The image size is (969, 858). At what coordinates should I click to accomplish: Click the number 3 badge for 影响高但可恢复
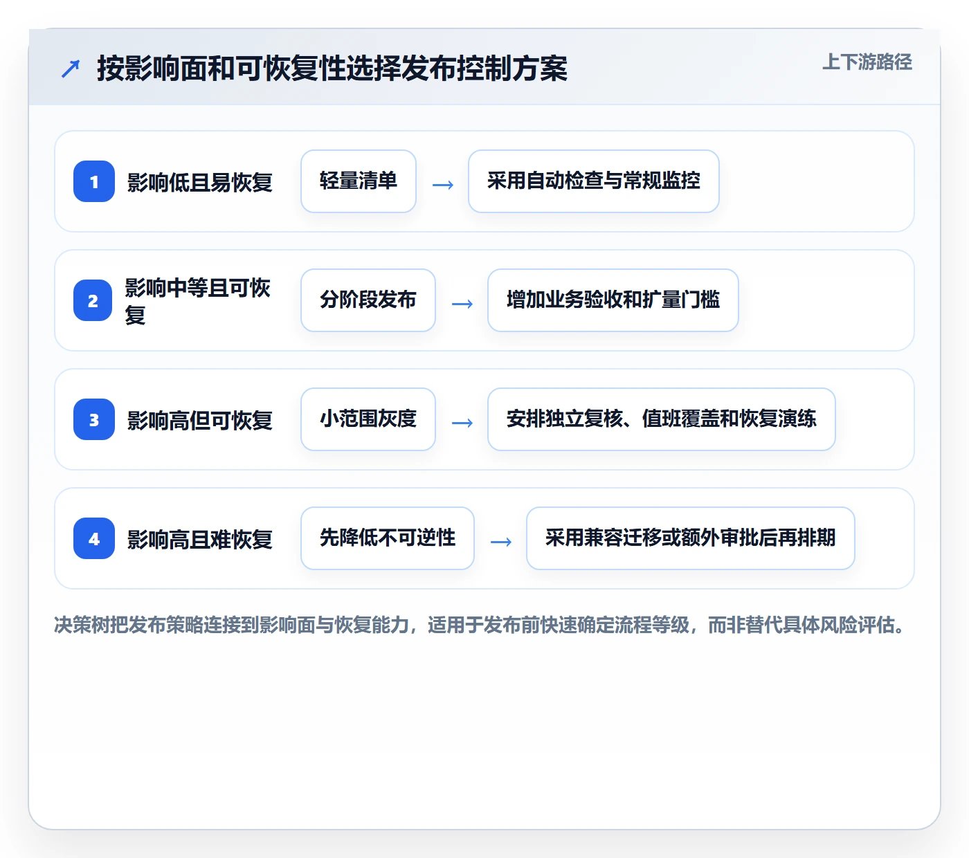[94, 419]
